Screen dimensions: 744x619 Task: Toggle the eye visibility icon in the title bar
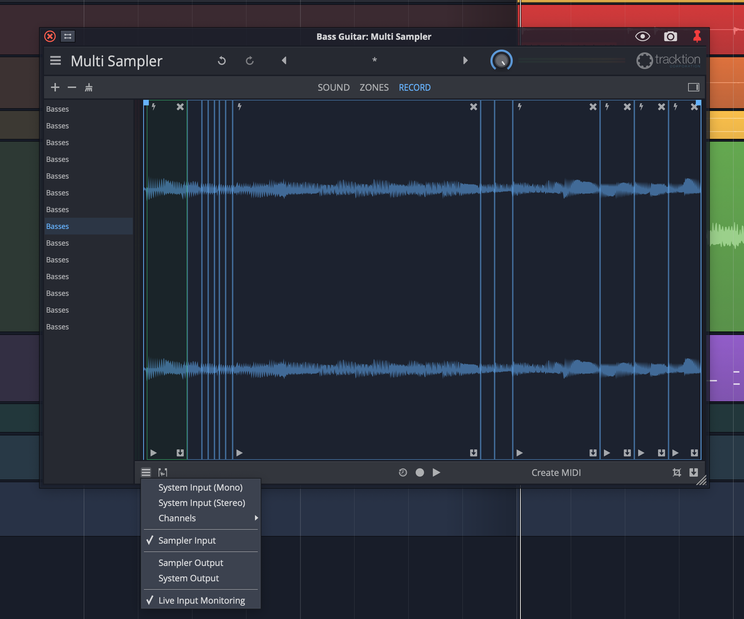(643, 36)
